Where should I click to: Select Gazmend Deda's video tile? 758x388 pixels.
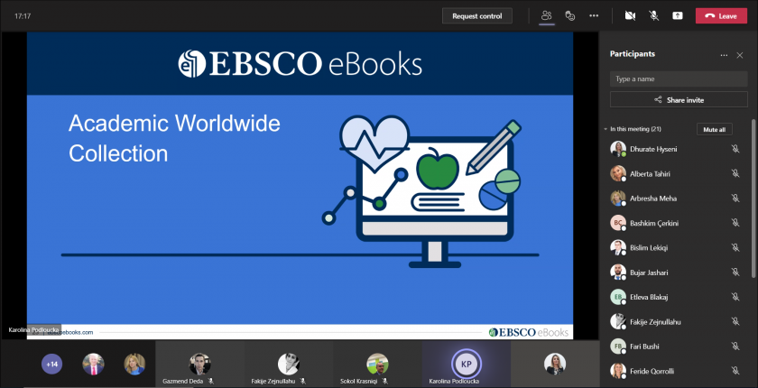click(199, 365)
